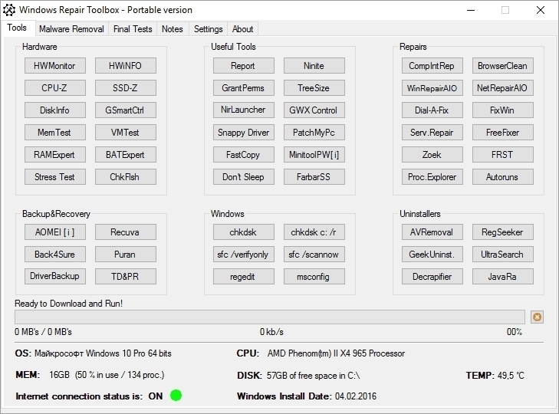
Task: Launch AVRemoval uninstaller
Action: pyautogui.click(x=432, y=232)
